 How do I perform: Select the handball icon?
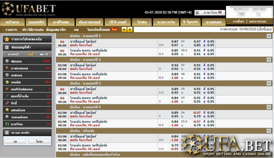coord(7,110)
